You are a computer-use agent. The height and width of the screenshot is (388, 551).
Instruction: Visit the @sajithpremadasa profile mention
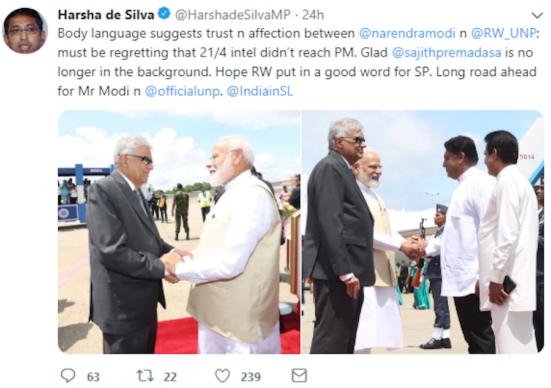[x=446, y=53]
